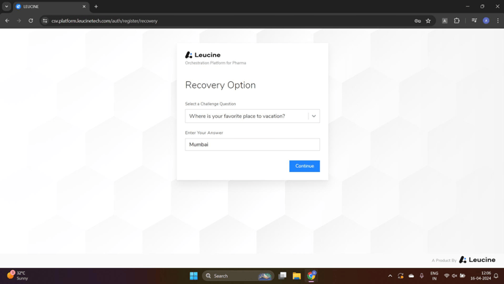Viewport: 504px width, 284px height.
Task: Open File Explorer from the taskbar
Action: 297,276
